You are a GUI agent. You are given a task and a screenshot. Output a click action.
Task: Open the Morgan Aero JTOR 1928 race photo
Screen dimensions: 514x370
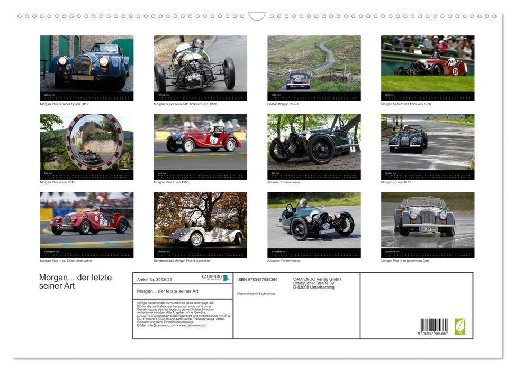point(427,64)
